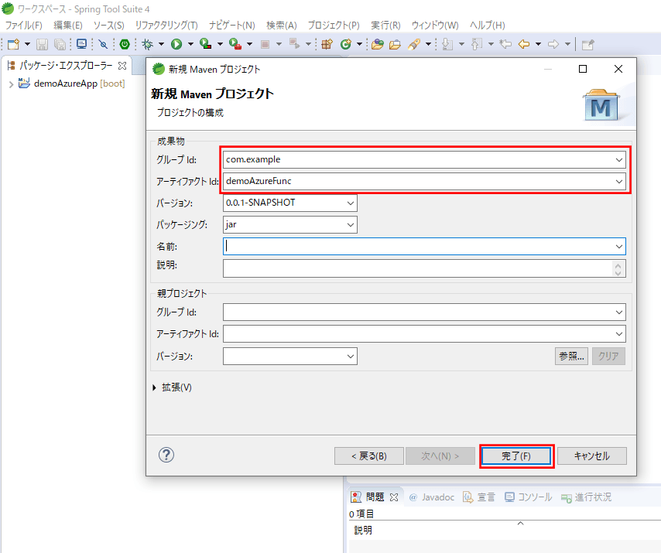
Task: Click the yellow Back navigation arrow
Action: coord(524,44)
